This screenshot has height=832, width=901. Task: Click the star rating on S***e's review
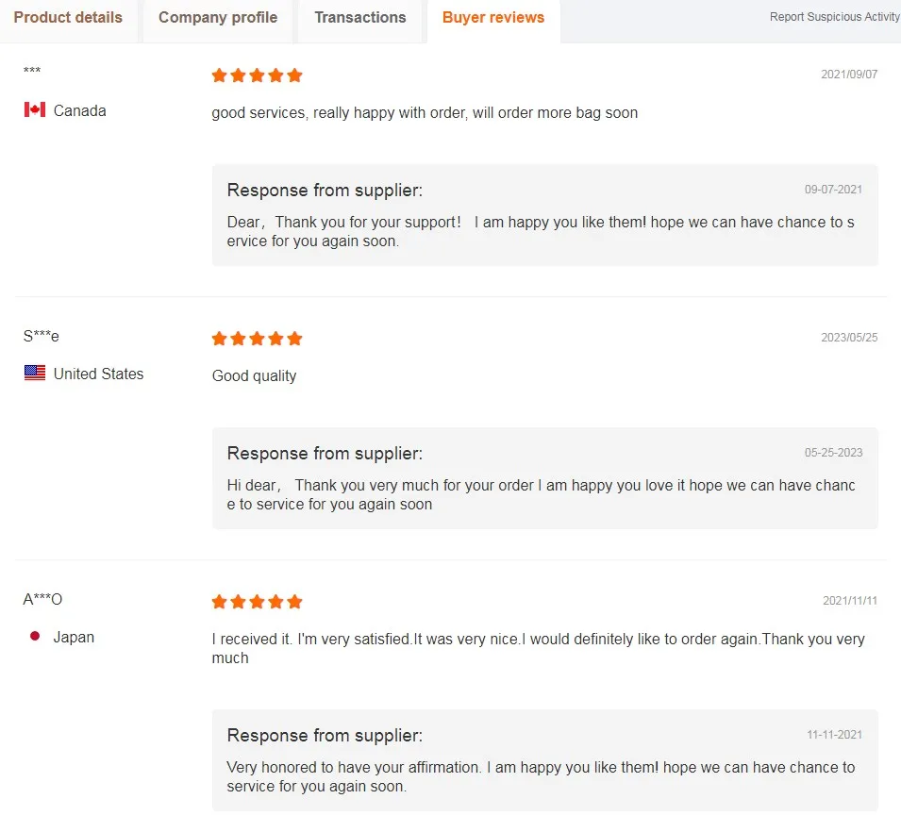point(257,339)
